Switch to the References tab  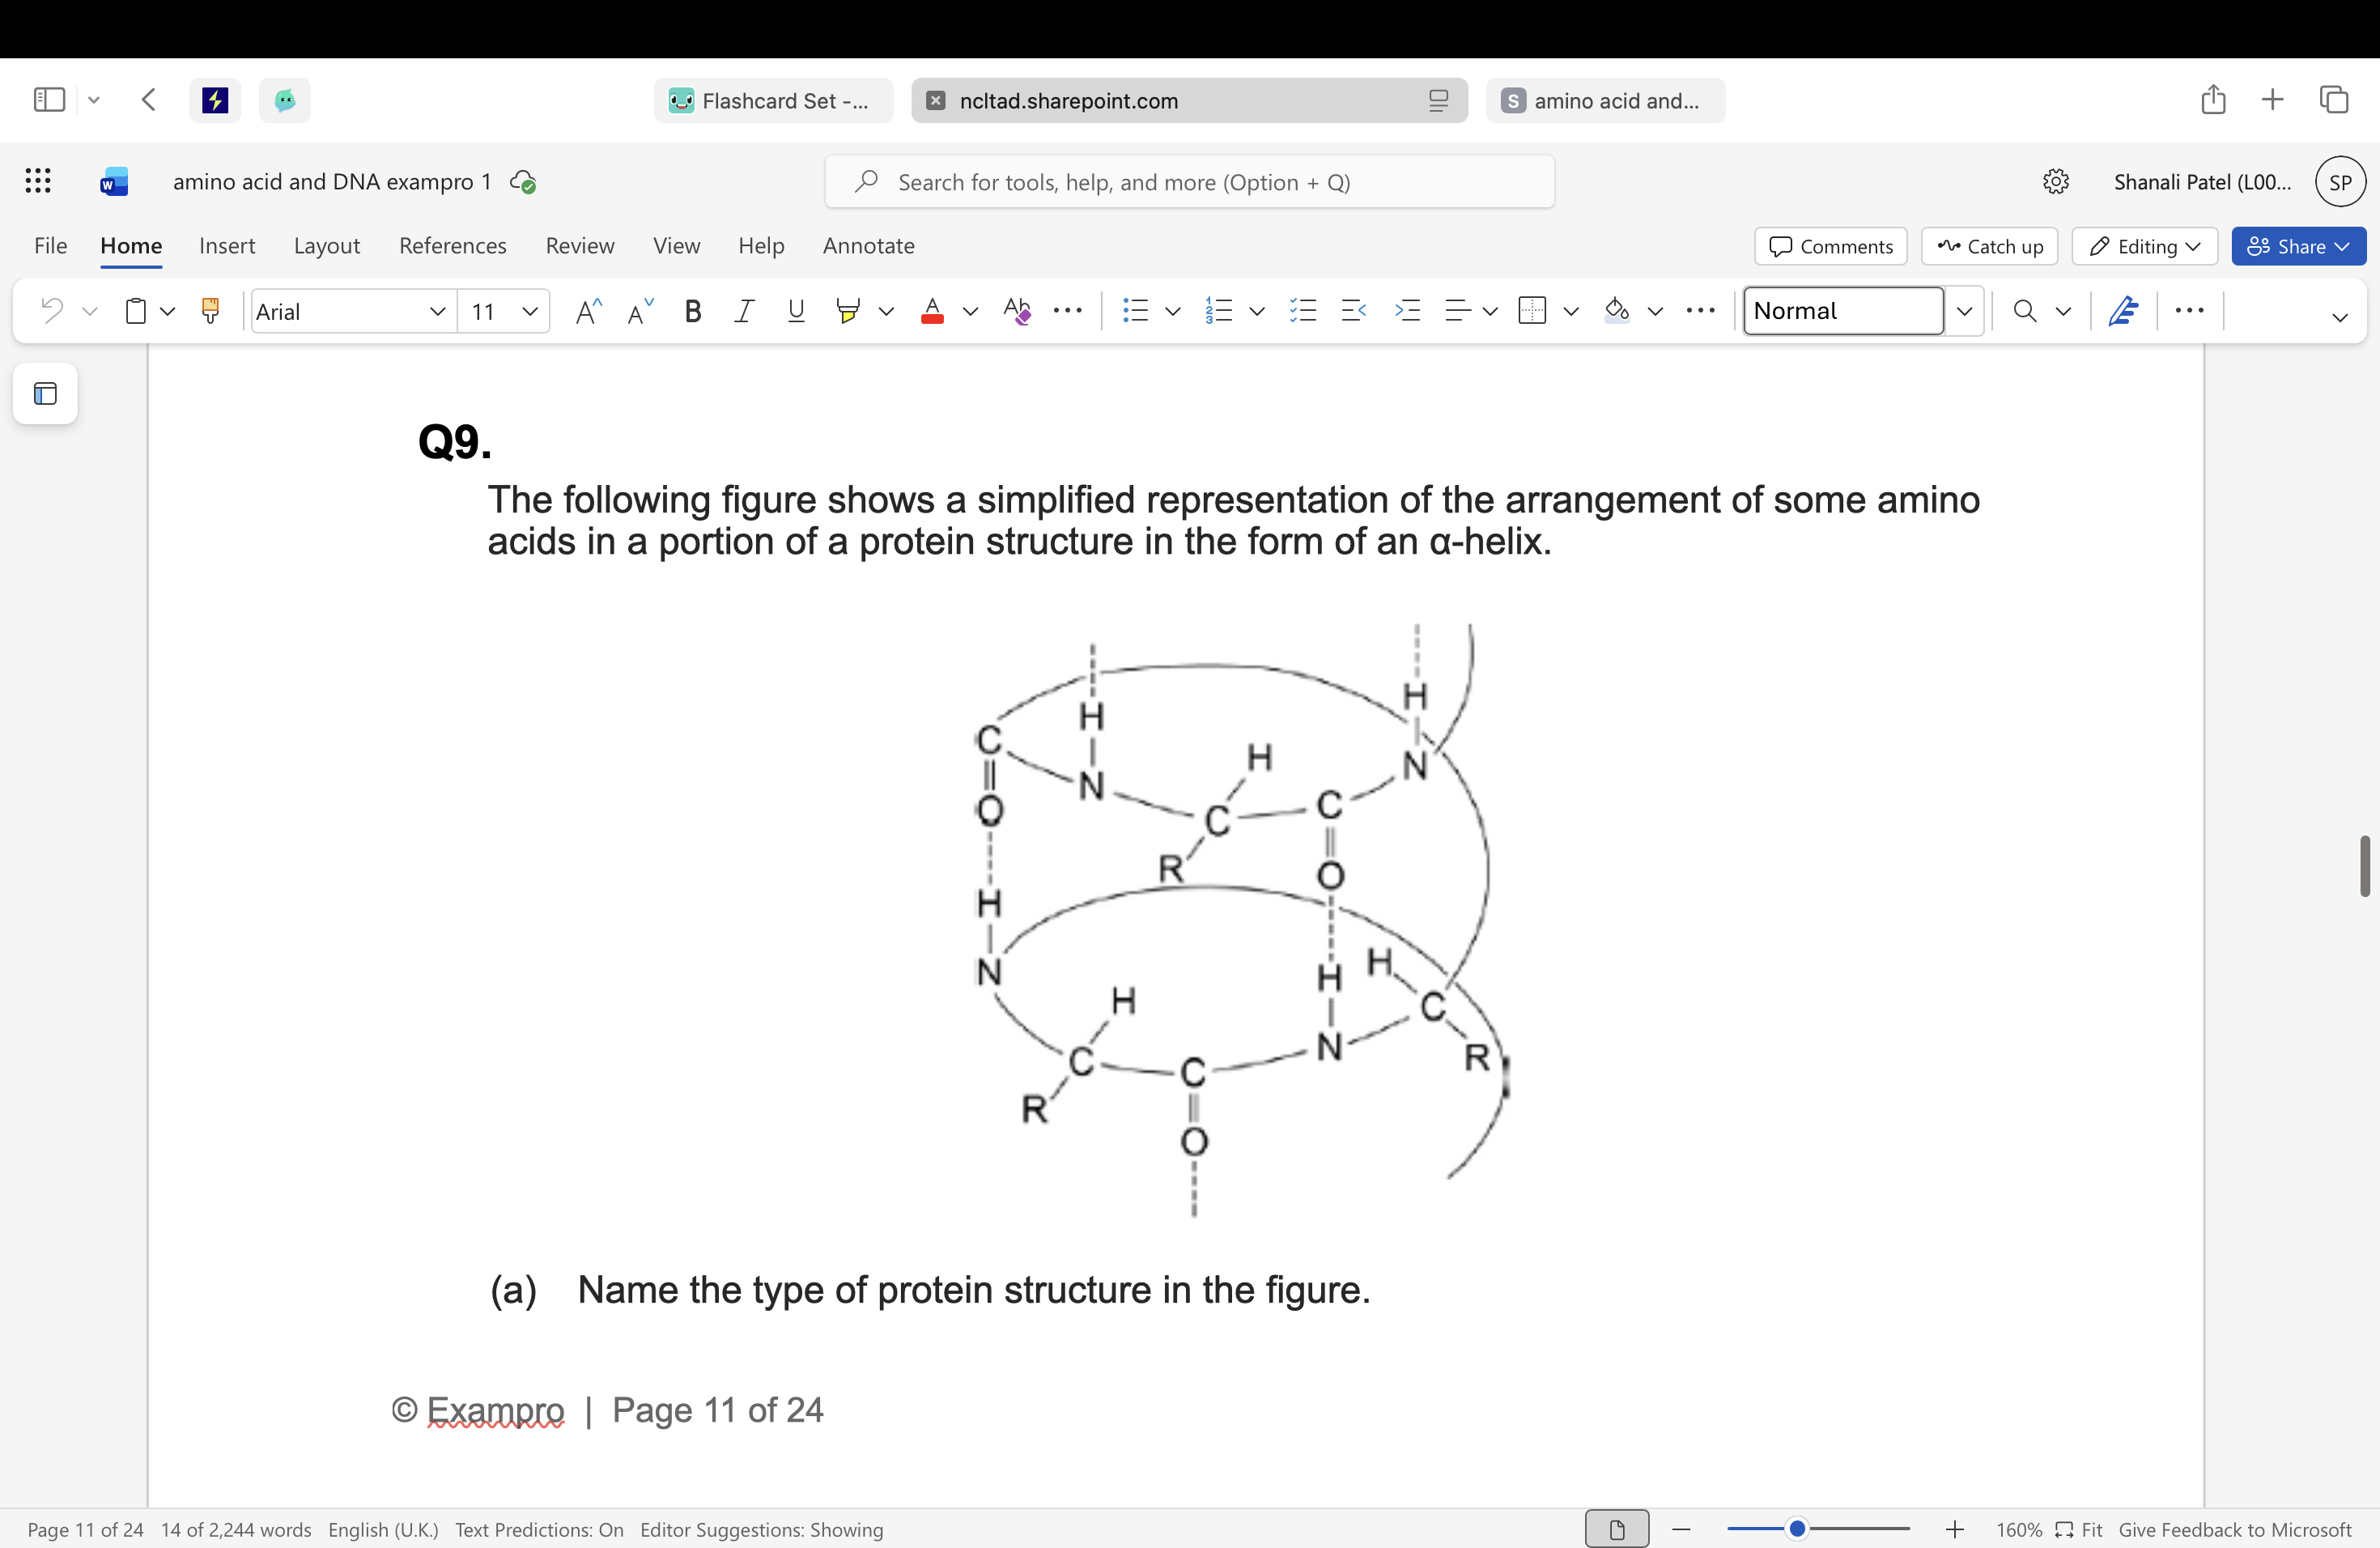[x=452, y=246]
